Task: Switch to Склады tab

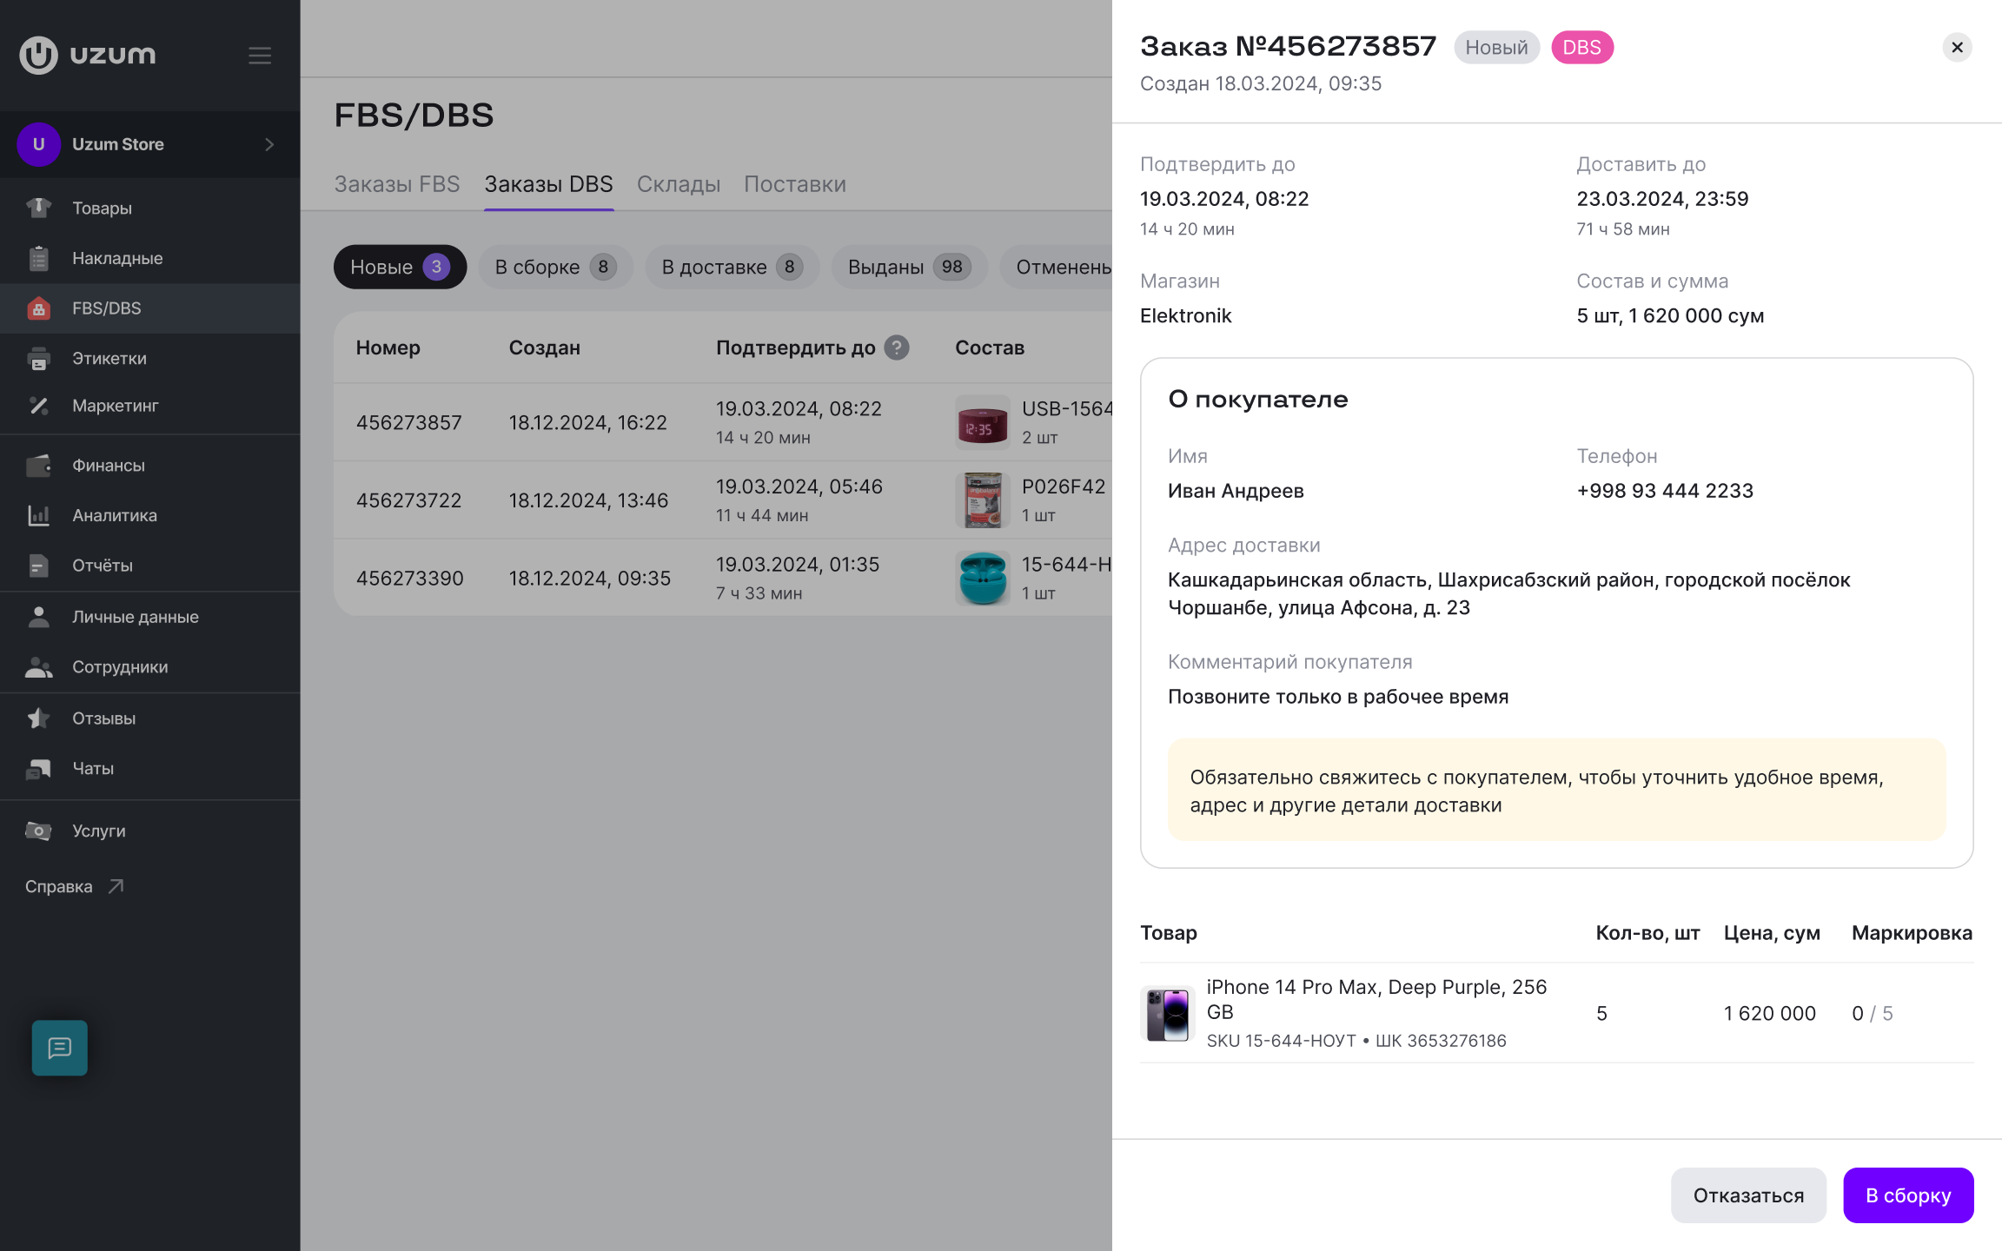Action: point(679,184)
